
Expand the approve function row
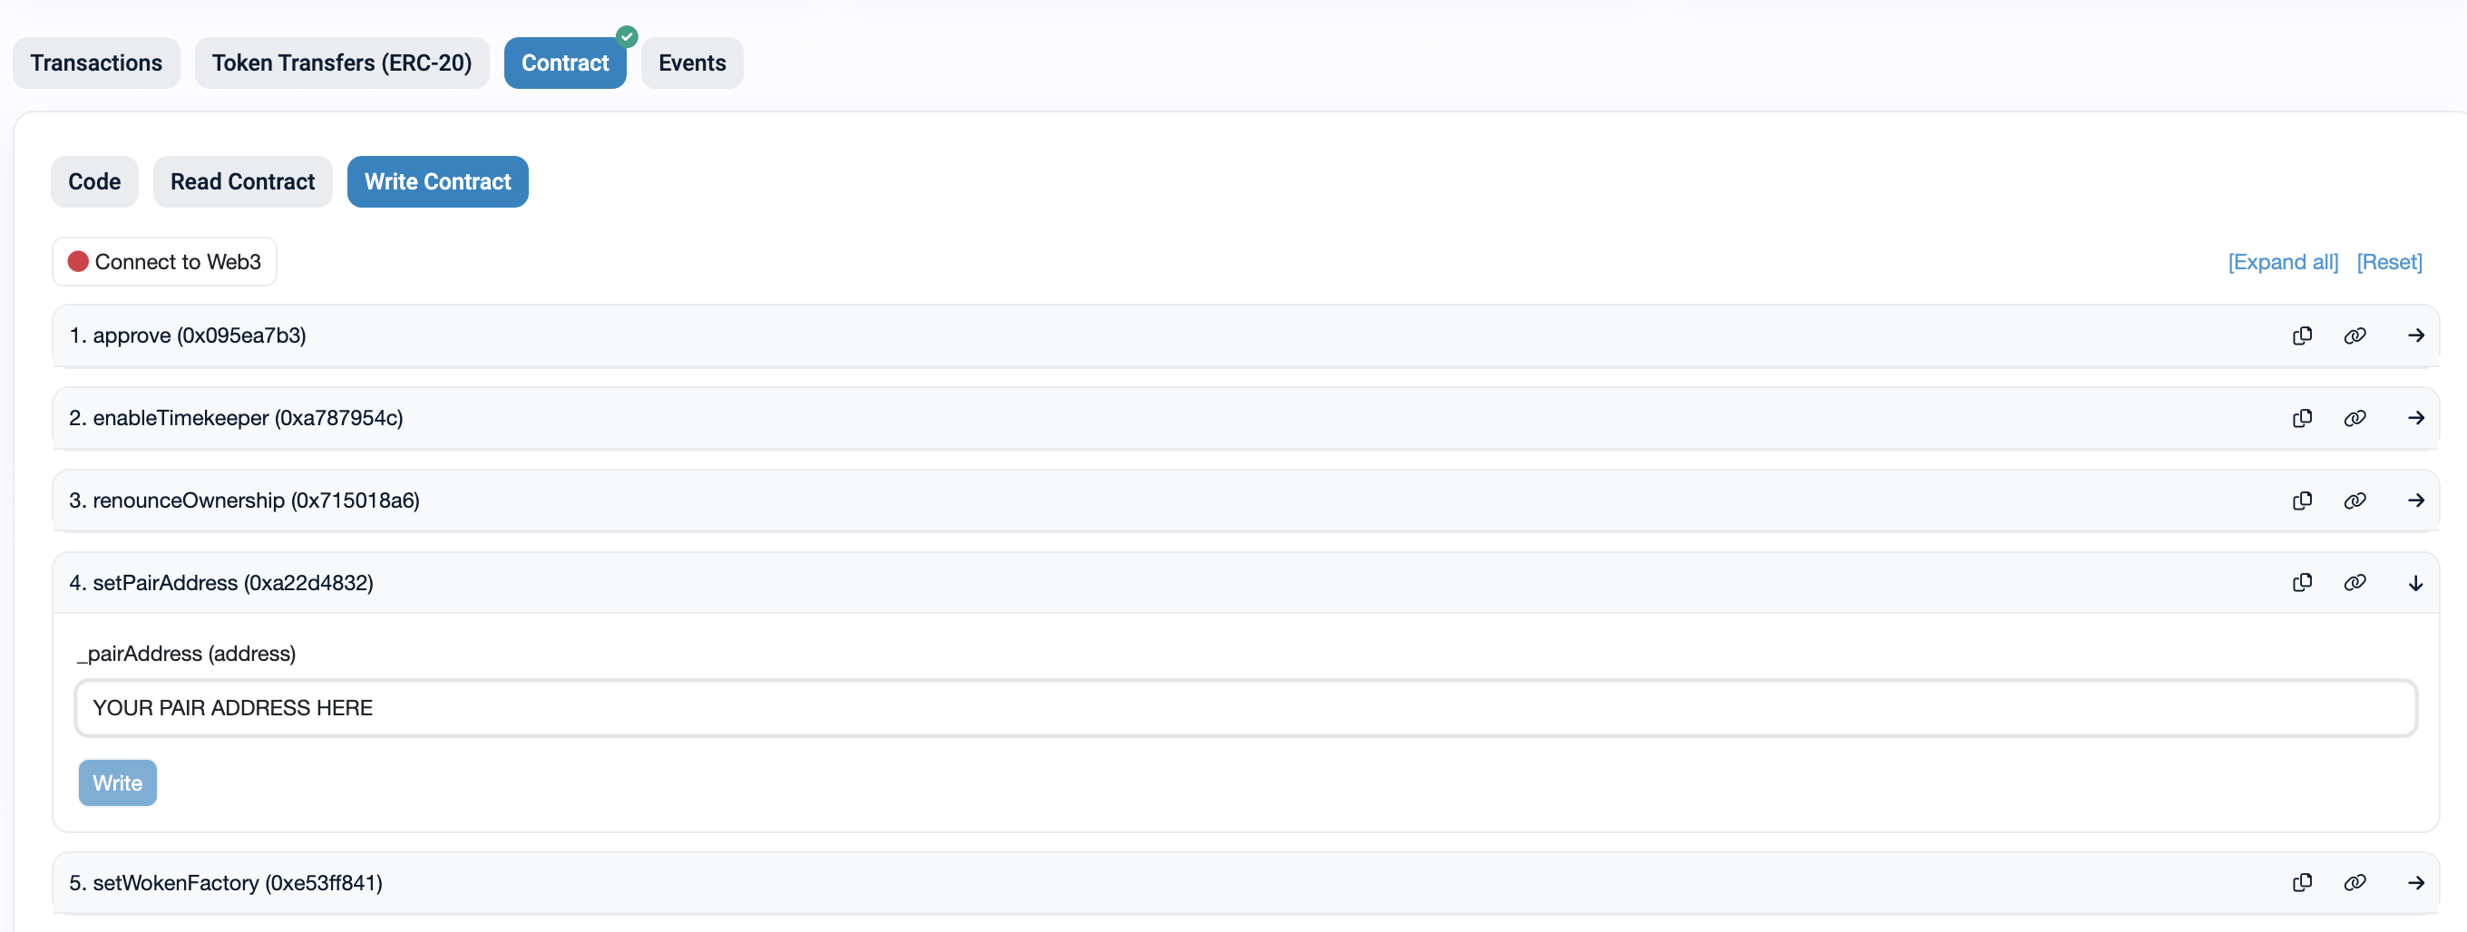point(2415,335)
